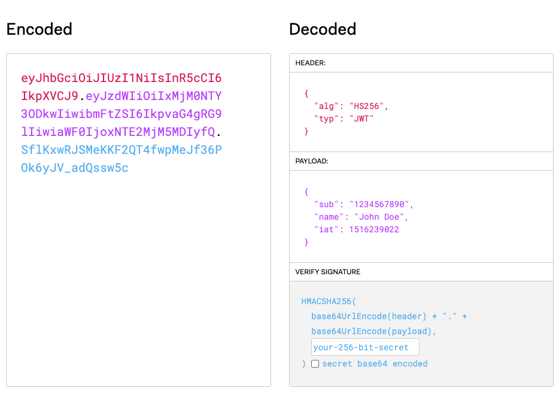This screenshot has height=397, width=559.
Task: Click the "secret base64 encoded" label text
Action: pyautogui.click(x=375, y=364)
